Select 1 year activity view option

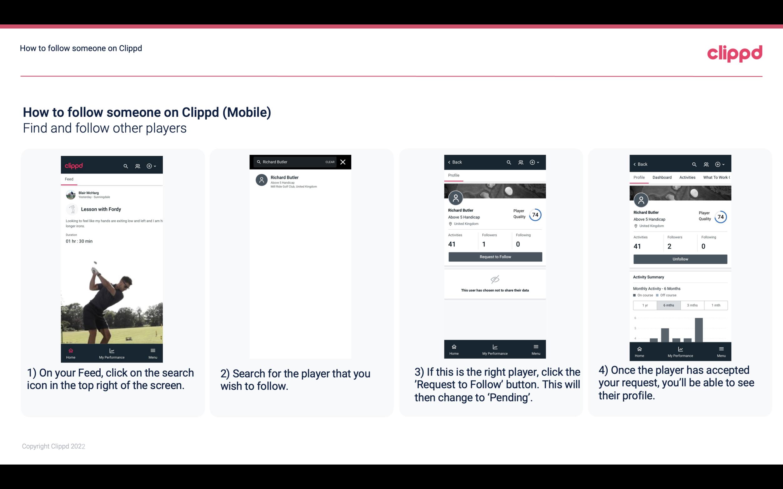point(644,305)
